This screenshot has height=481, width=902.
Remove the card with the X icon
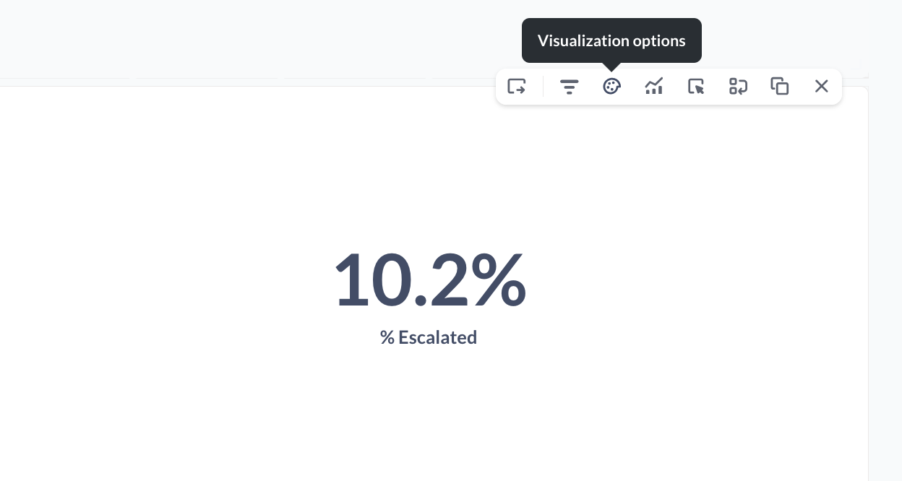click(821, 87)
